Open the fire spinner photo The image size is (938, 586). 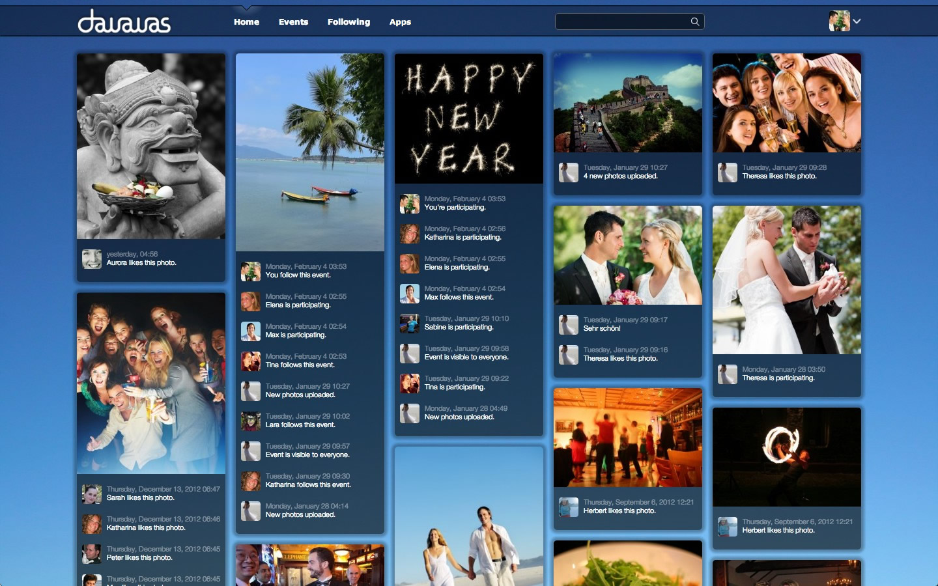(x=787, y=457)
